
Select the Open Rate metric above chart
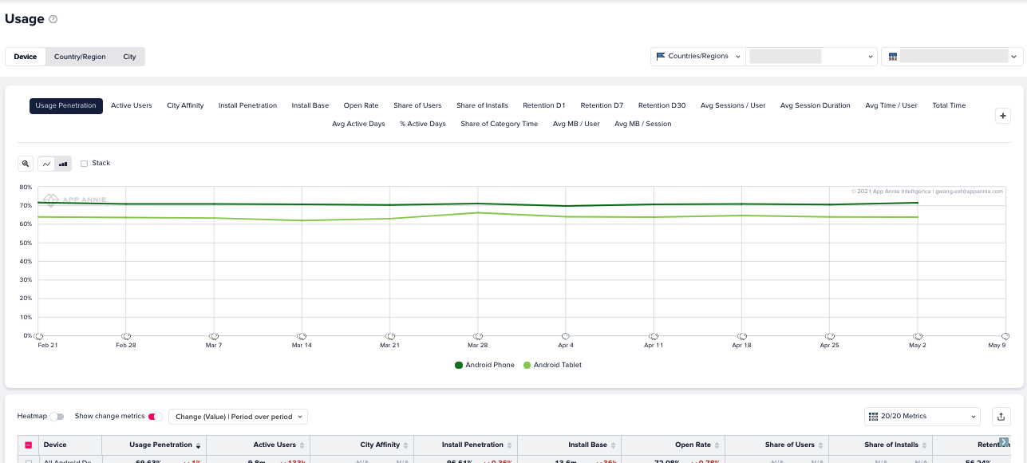(x=361, y=105)
